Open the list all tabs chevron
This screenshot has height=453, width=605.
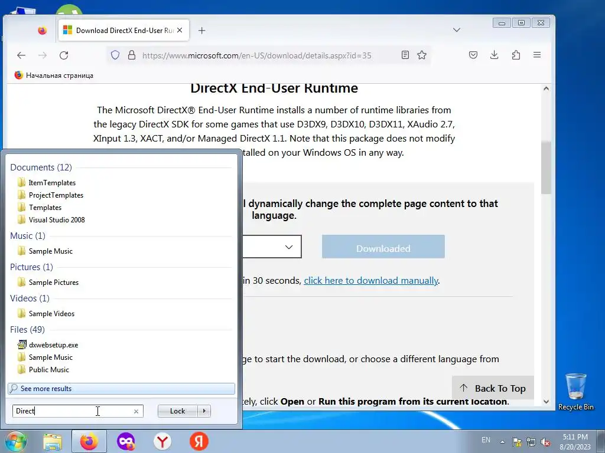[x=457, y=30]
